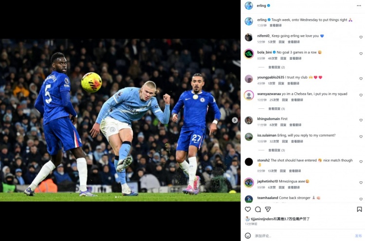This screenshot has width=365, height=241.
Task: Open the comment bubble icon below the comments
Action: (x=258, y=209)
